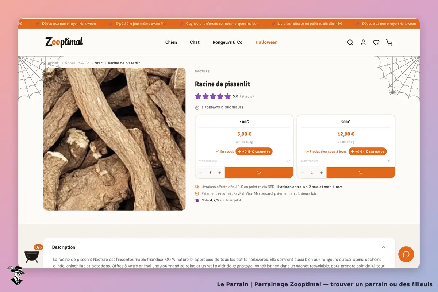
Task: Click the purple star rating
Action: (213, 96)
